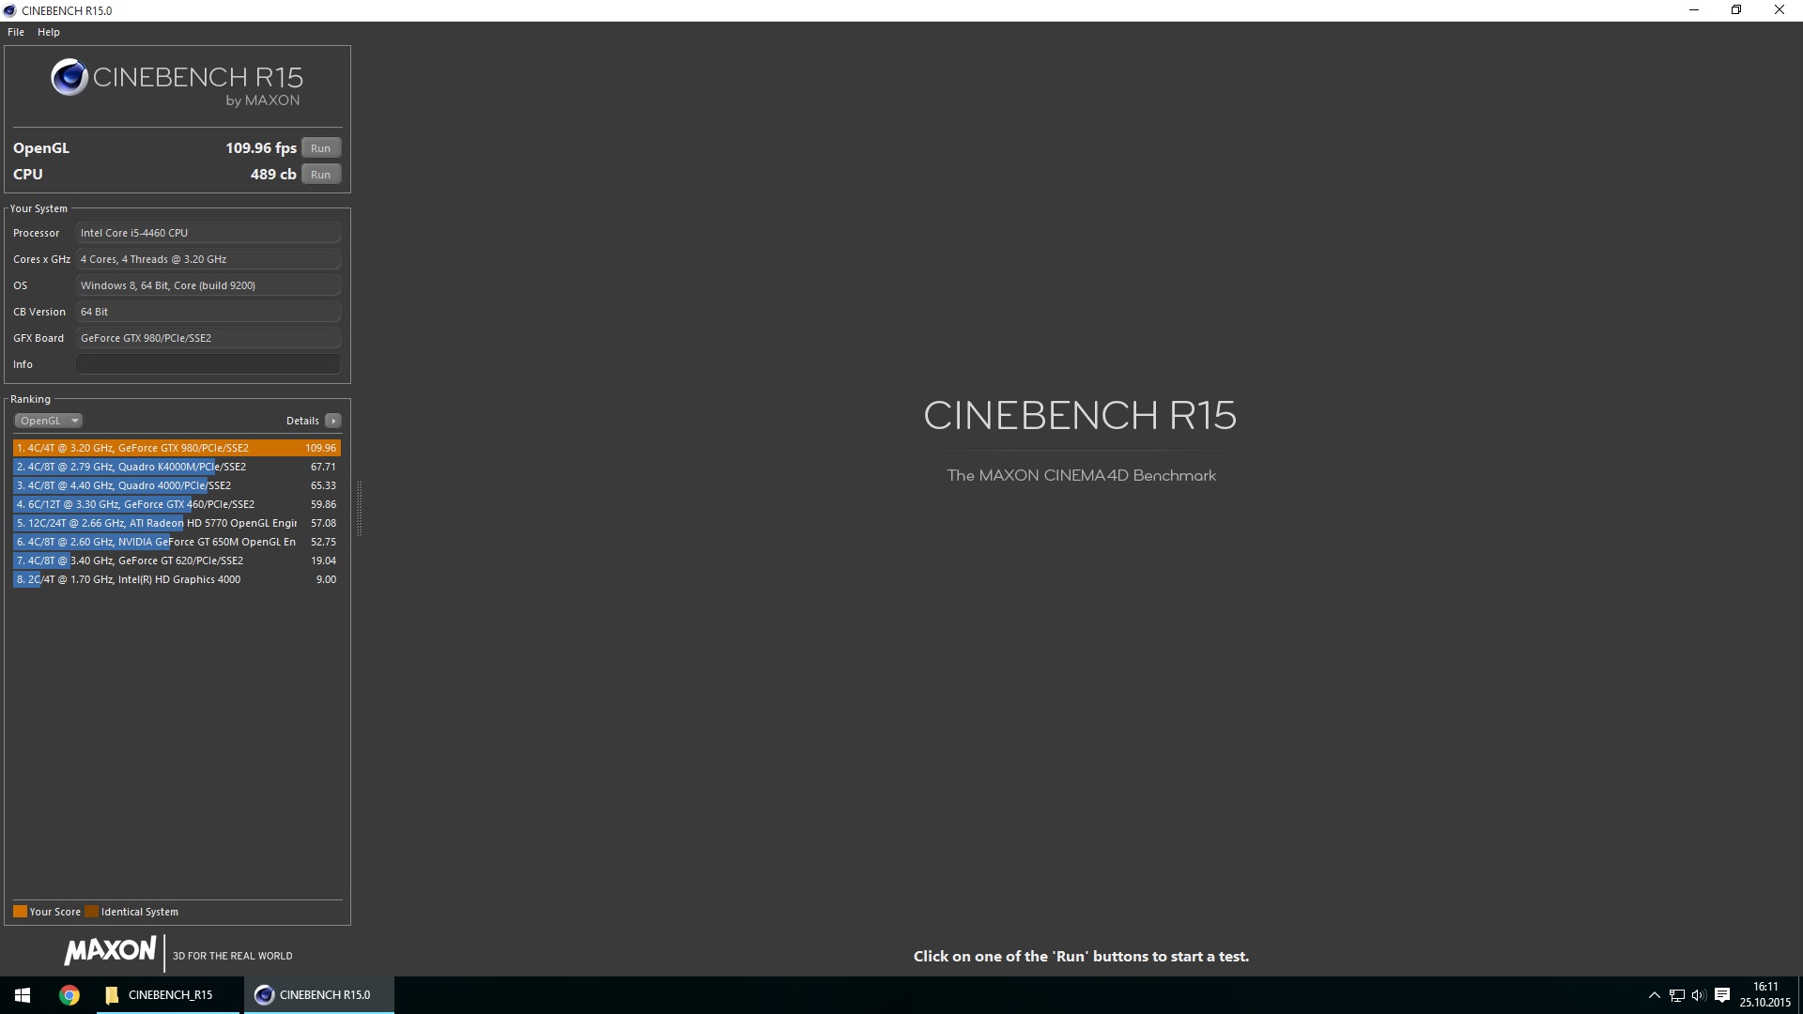This screenshot has width=1803, height=1014.
Task: Run the OpenGL benchmark
Action: click(x=320, y=148)
